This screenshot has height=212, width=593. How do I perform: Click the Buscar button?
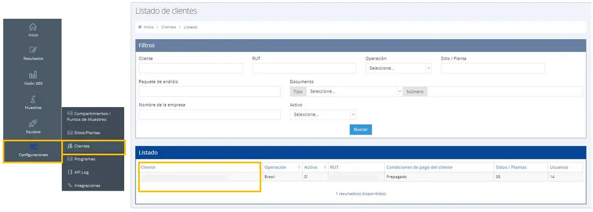361,129
